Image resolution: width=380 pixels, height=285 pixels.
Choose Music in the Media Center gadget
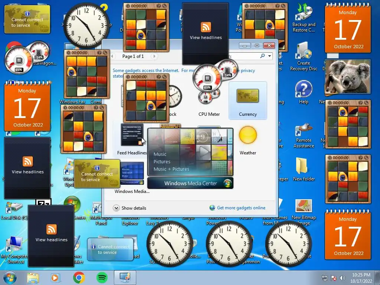point(160,154)
